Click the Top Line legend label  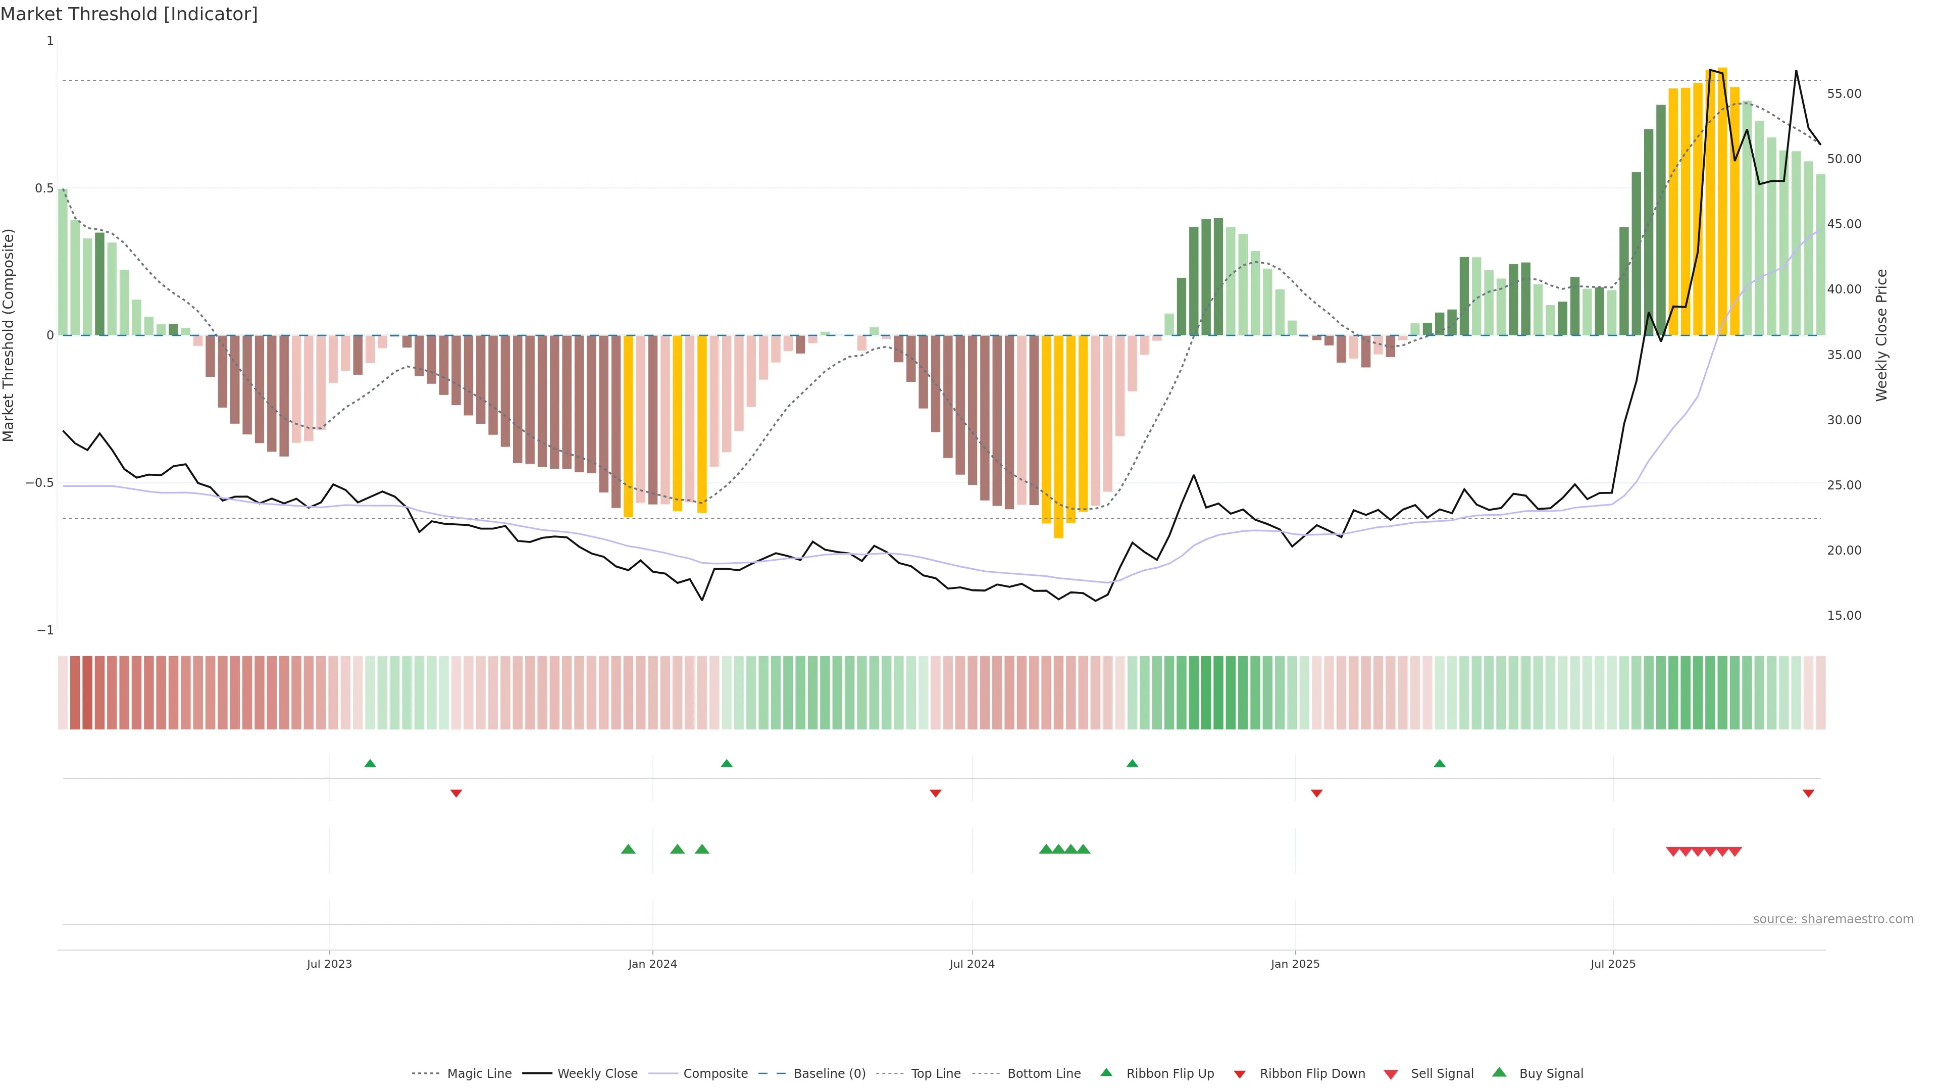click(936, 1074)
